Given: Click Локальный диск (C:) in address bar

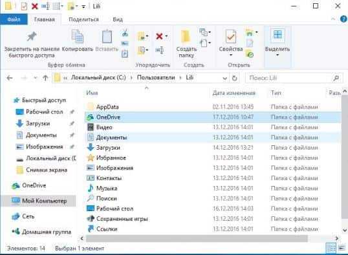Looking at the screenshot, I should (x=98, y=77).
